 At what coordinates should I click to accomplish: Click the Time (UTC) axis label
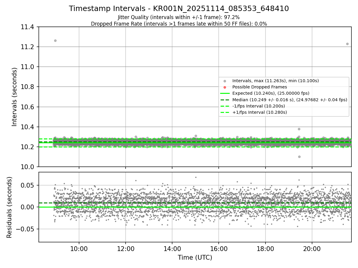coord(195,258)
